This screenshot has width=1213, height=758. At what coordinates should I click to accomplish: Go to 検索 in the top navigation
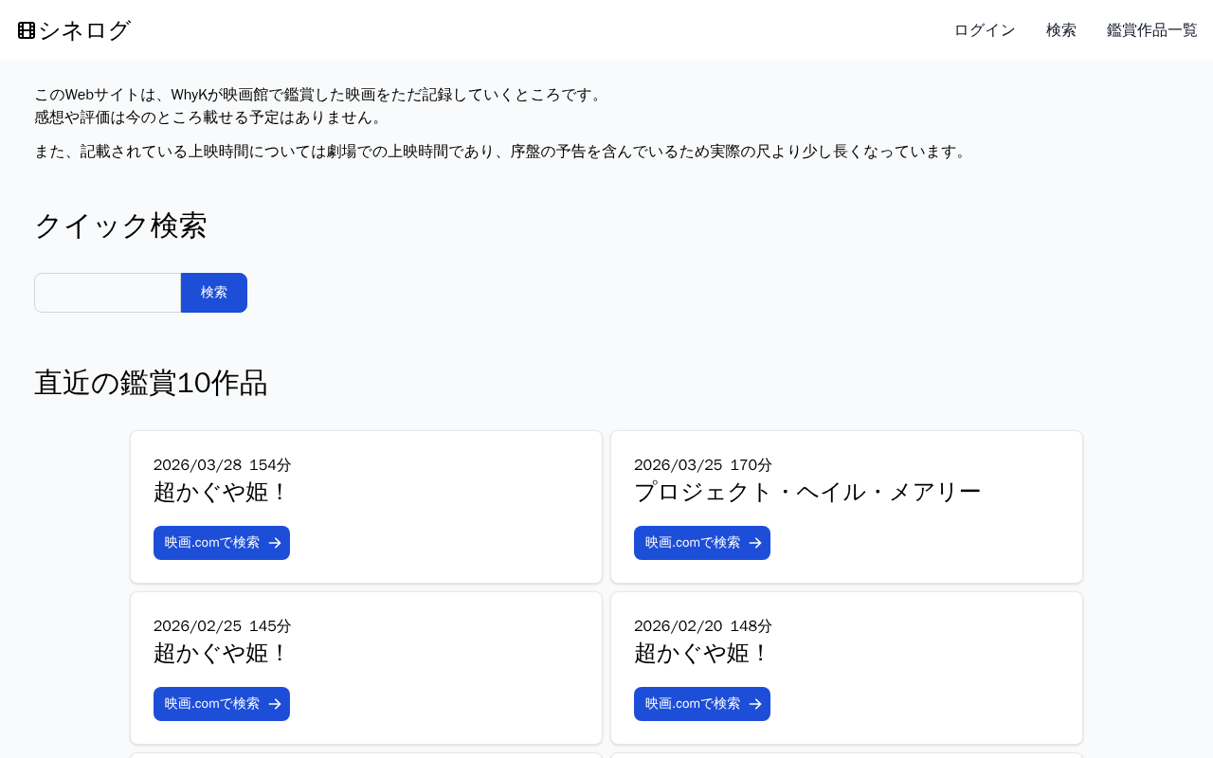pos(1061,30)
